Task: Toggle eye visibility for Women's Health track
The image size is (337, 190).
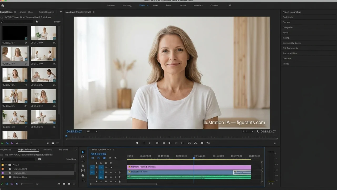Action: pyautogui.click(x=111, y=167)
